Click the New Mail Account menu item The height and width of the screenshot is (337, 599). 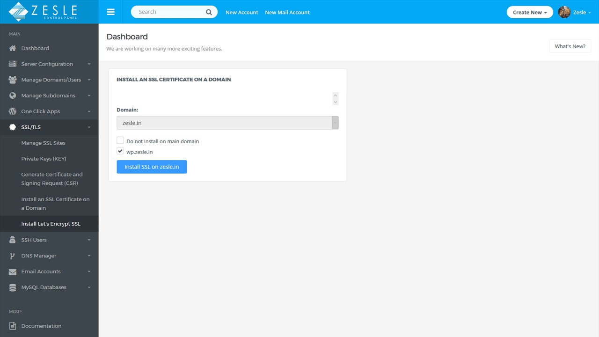(x=287, y=12)
